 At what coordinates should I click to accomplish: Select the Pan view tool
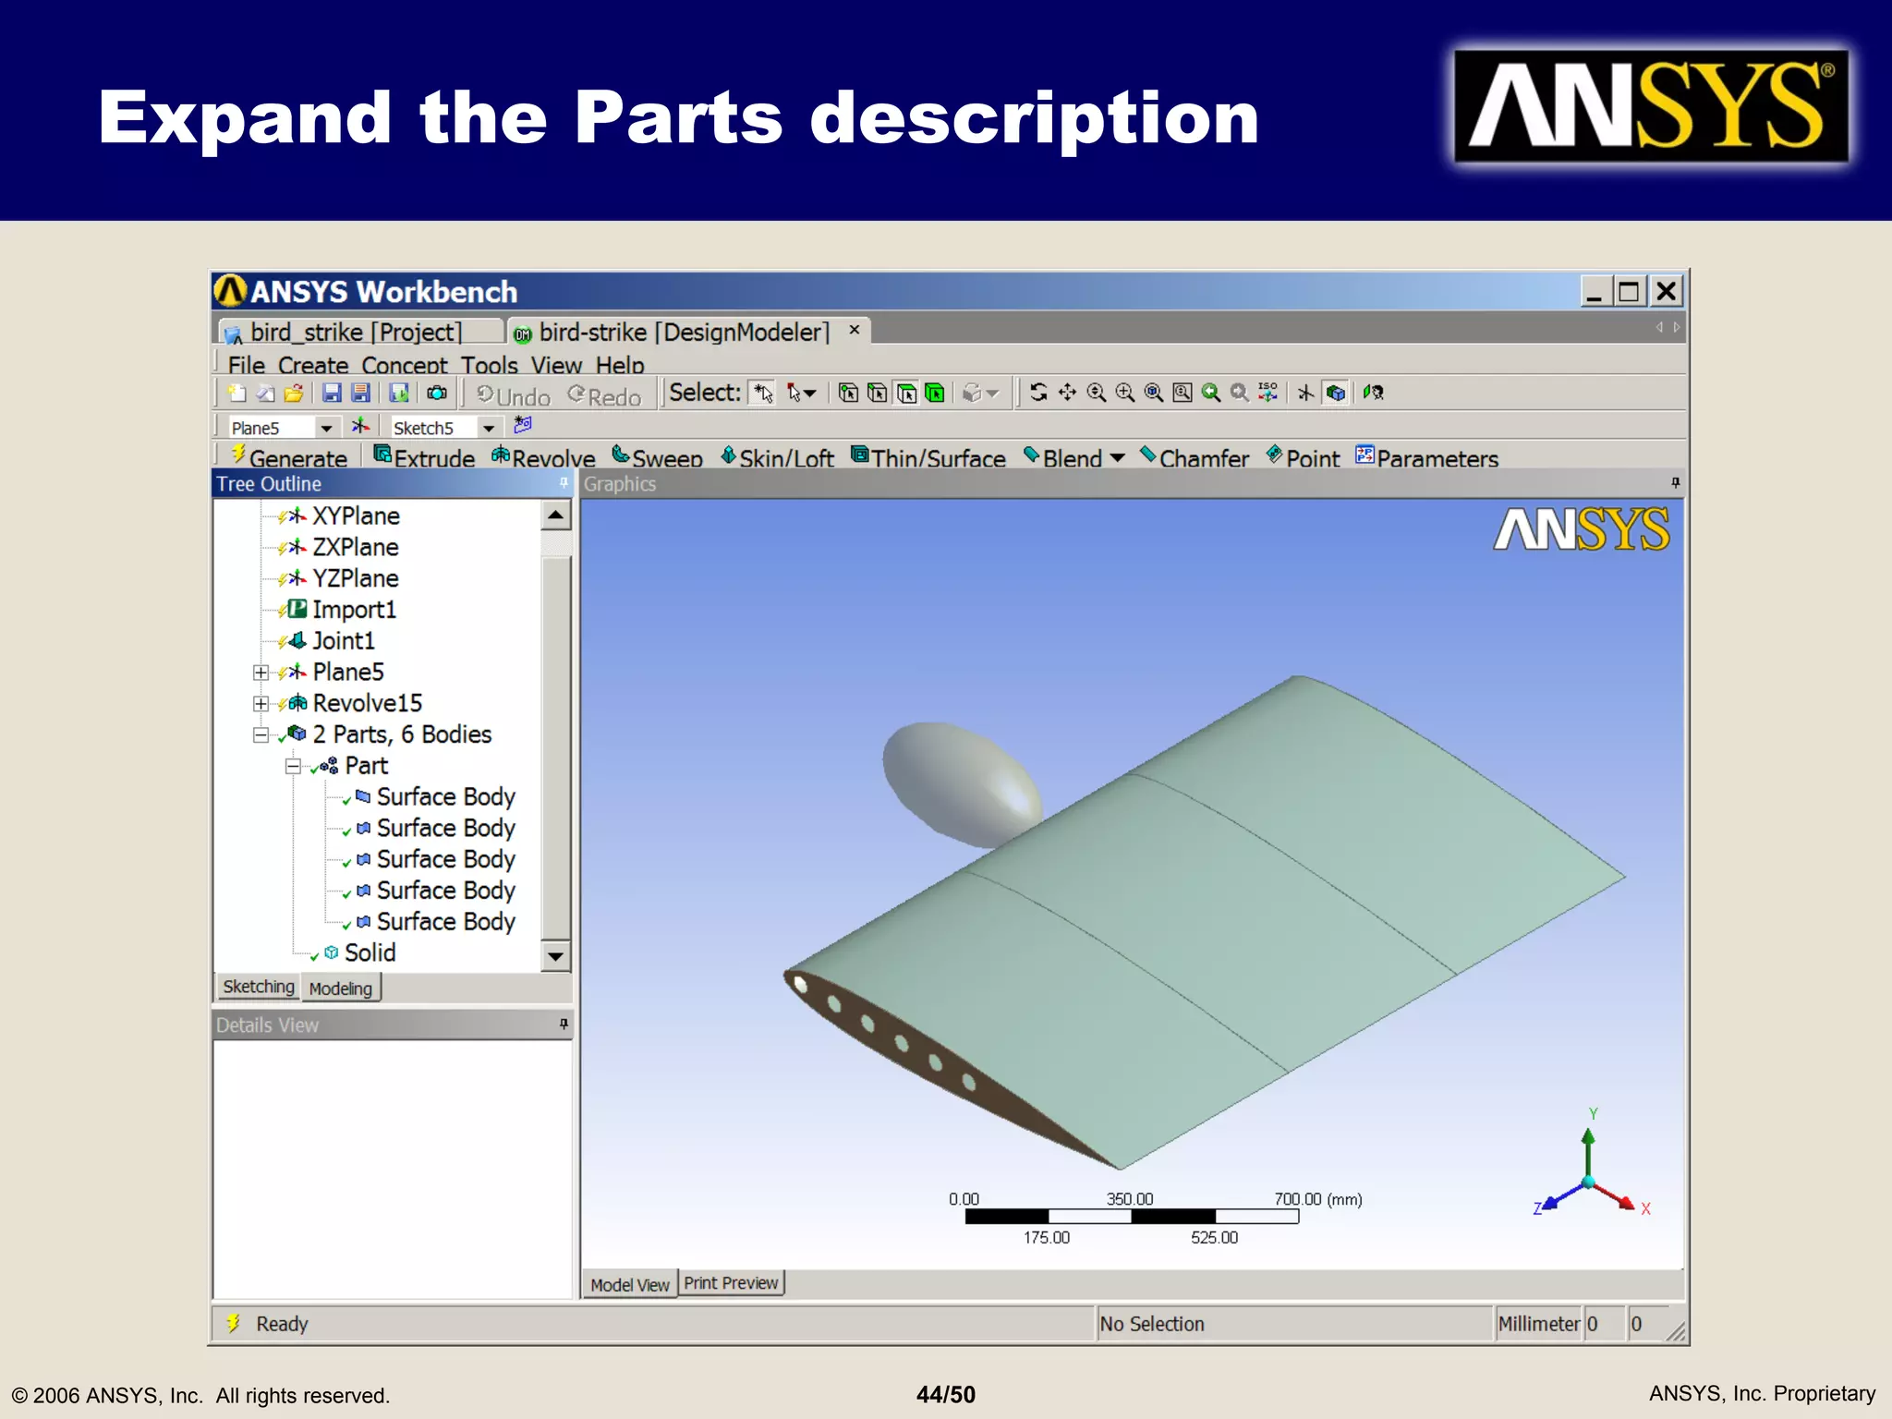[x=1067, y=393]
